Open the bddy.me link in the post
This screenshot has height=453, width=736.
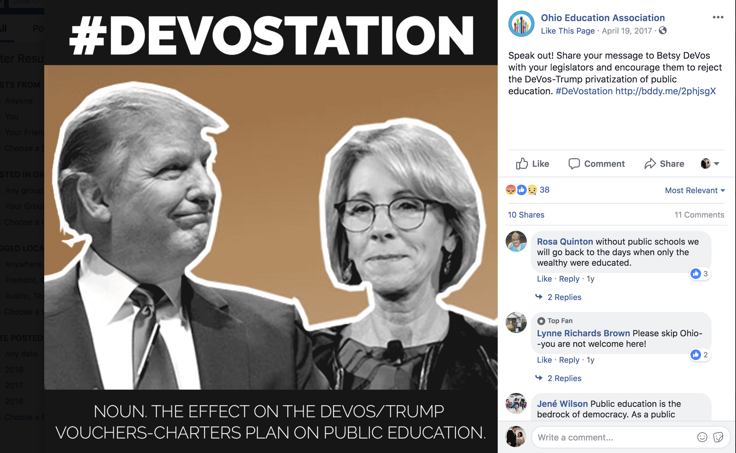point(665,91)
